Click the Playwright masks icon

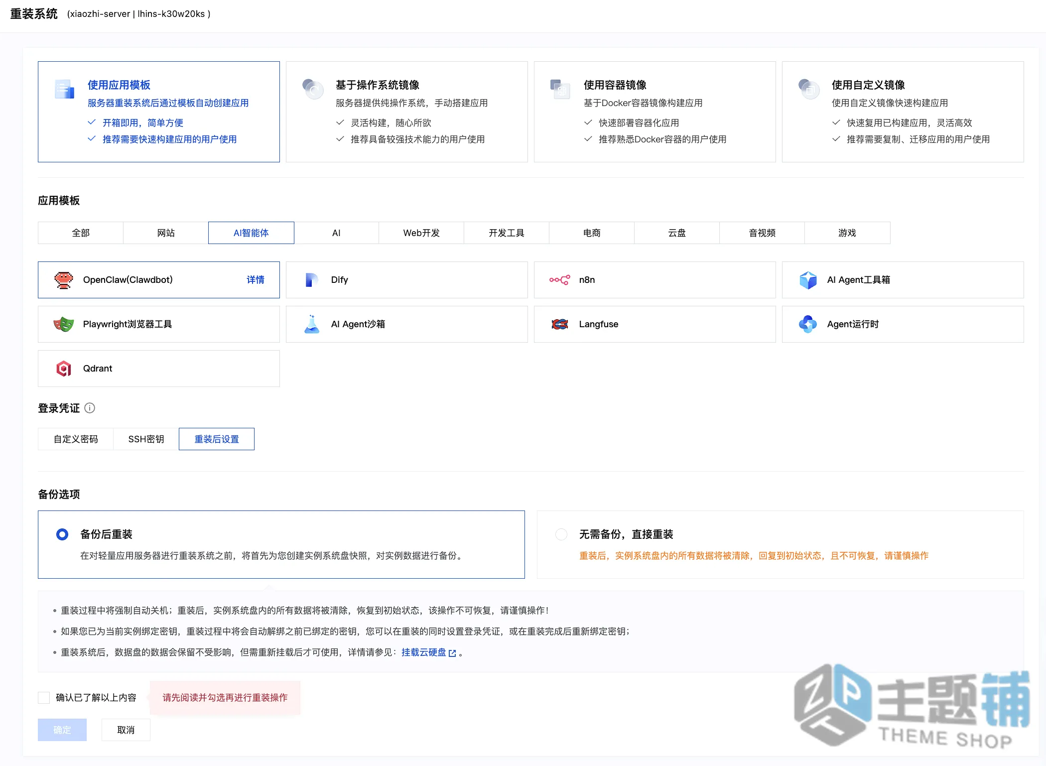point(64,324)
